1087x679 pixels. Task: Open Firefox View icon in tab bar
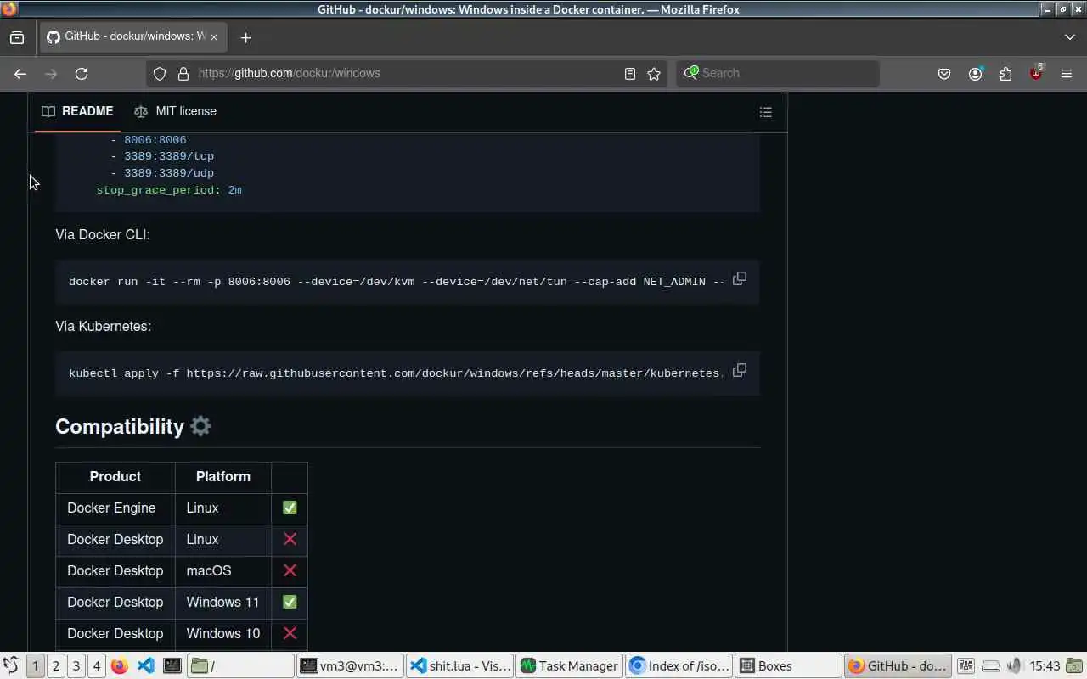17,37
